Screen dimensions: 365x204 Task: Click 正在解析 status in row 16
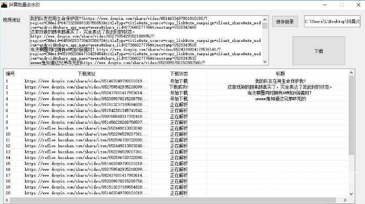(179, 169)
